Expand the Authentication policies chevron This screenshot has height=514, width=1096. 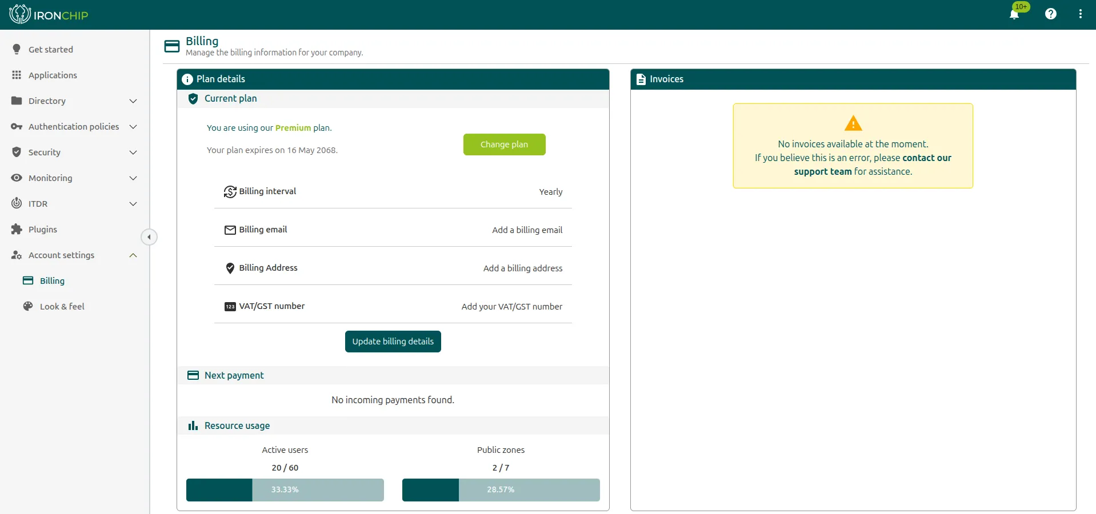coord(133,127)
